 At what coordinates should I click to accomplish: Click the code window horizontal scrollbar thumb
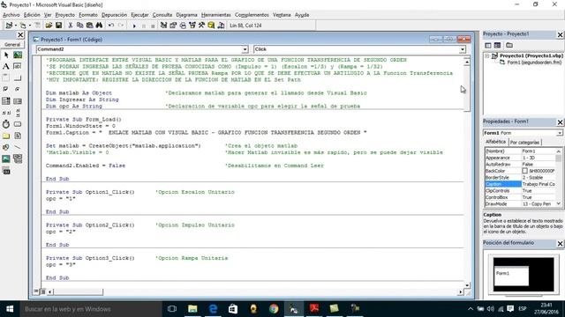coord(79,291)
